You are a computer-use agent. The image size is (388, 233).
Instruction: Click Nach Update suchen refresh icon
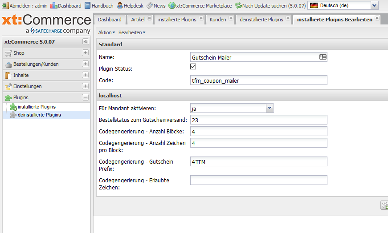click(x=238, y=6)
